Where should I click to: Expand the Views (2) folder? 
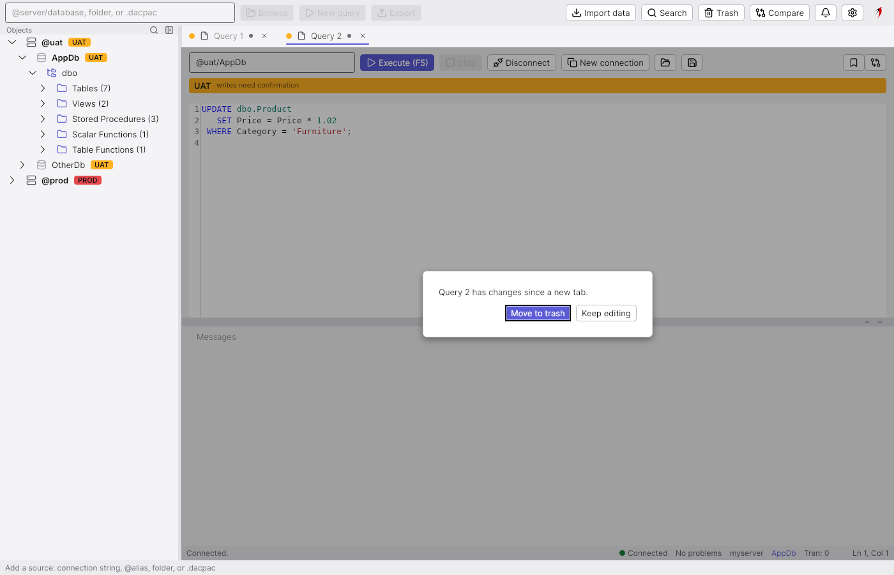click(43, 103)
